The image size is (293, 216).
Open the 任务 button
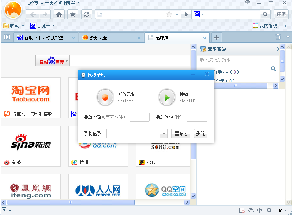(x=281, y=14)
